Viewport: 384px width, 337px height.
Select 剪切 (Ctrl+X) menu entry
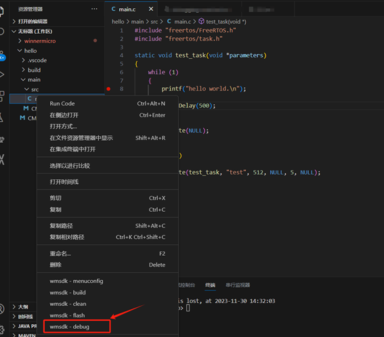pos(107,198)
